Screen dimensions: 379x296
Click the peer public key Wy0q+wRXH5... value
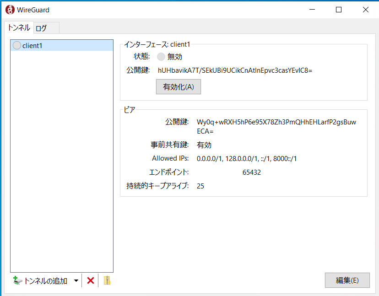point(276,126)
